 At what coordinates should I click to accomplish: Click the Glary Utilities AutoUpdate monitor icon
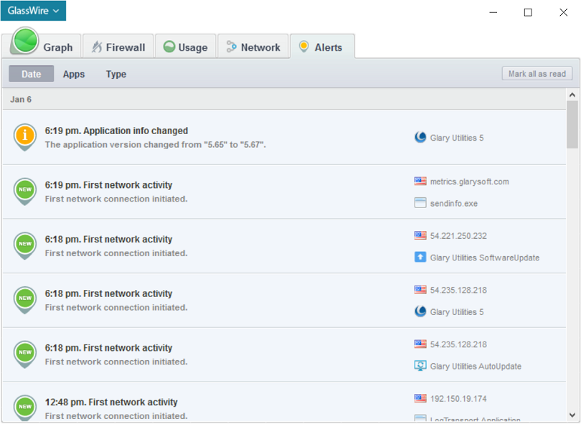(x=420, y=366)
